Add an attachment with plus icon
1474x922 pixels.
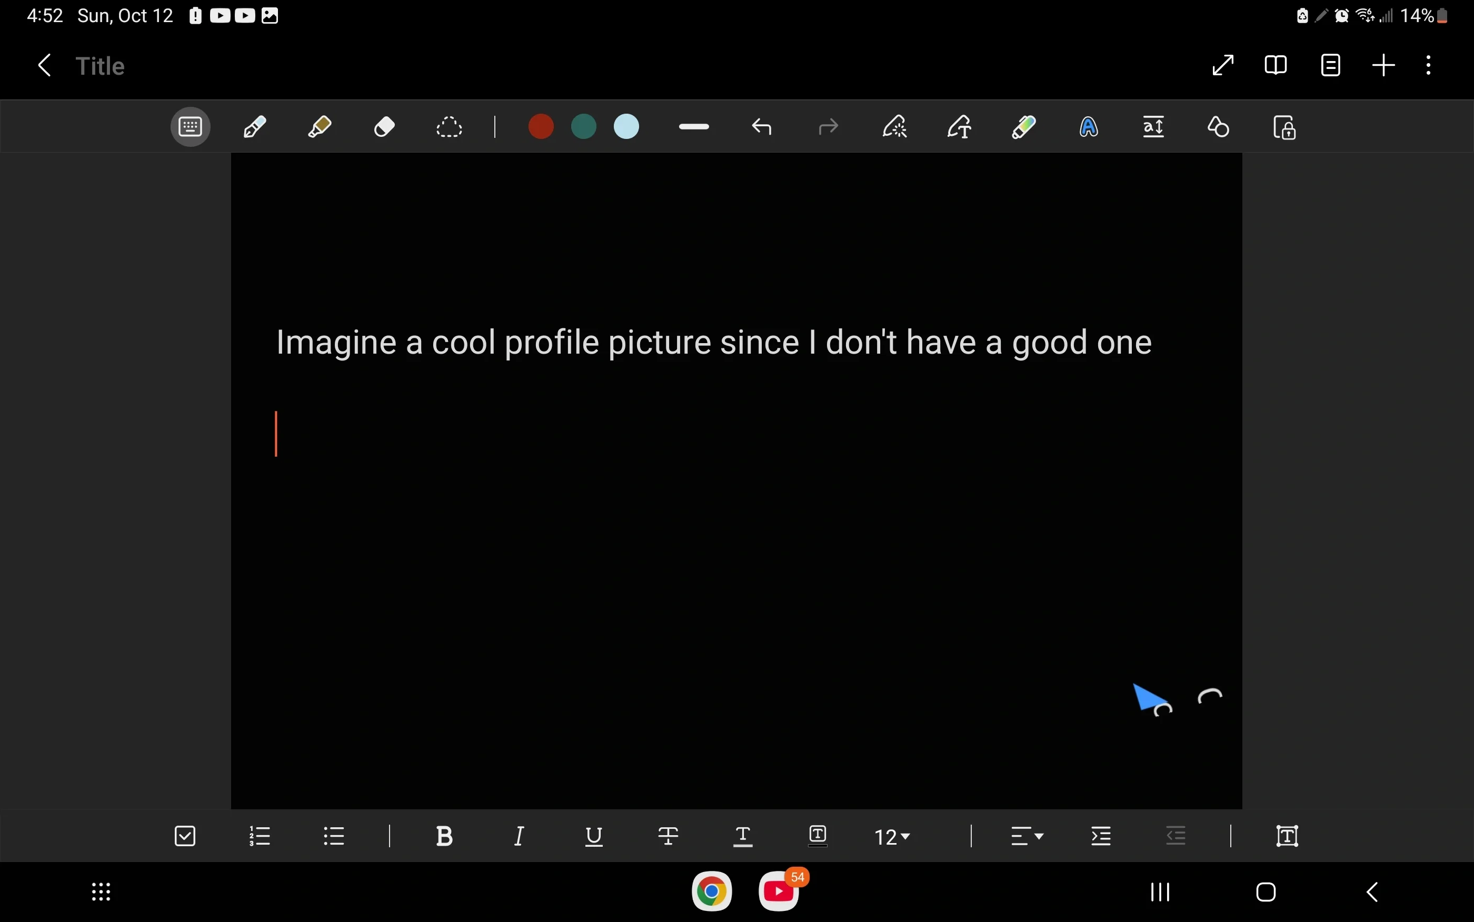point(1384,65)
